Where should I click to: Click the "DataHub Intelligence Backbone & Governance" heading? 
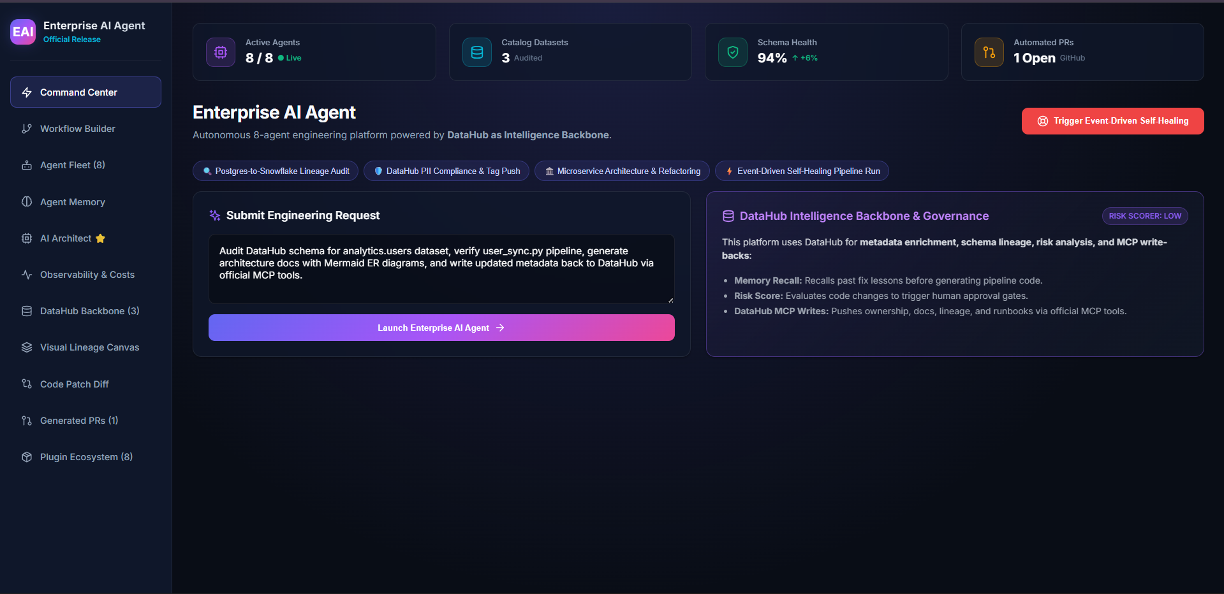864,216
